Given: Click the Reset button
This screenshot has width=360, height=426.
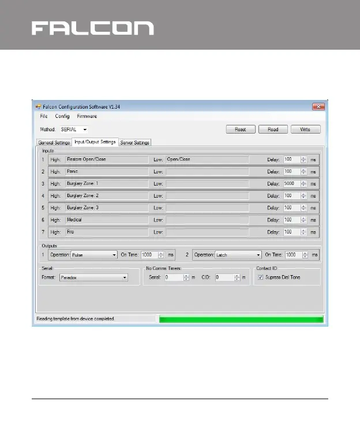Looking at the screenshot, I should (x=241, y=129).
